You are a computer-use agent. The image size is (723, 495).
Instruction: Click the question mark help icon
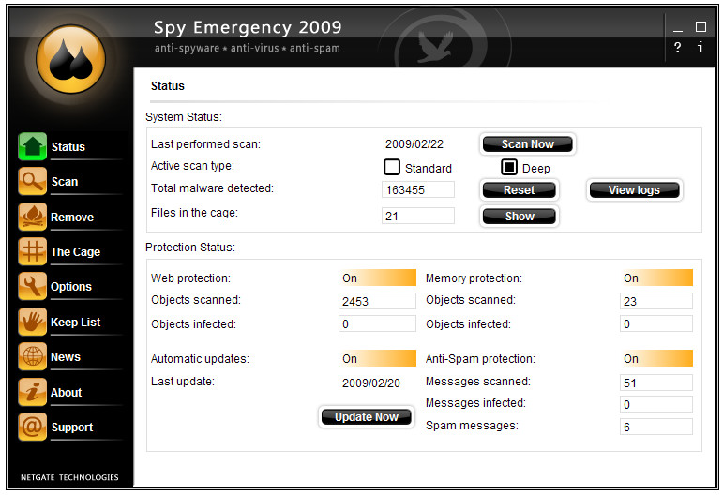pos(677,48)
